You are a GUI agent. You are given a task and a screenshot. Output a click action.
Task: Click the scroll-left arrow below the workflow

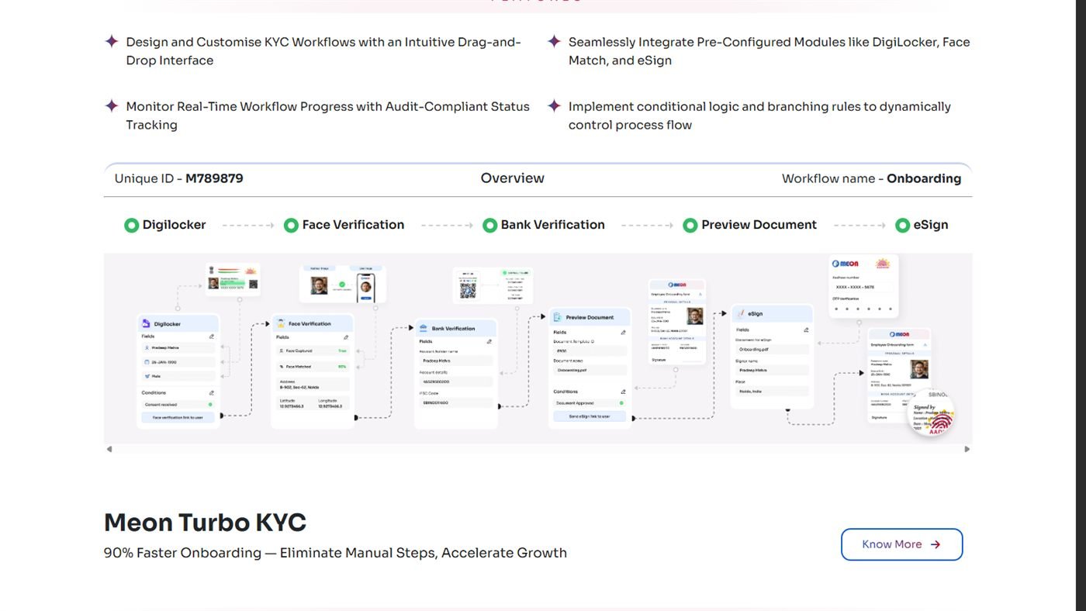coord(109,449)
